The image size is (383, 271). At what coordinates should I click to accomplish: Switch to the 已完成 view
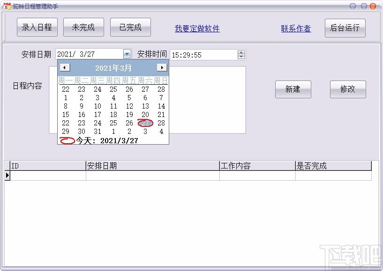click(x=130, y=27)
